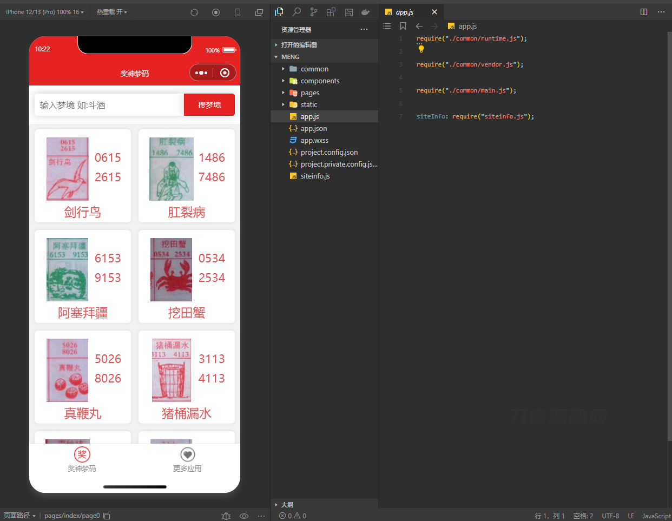Image resolution: width=672 pixels, height=521 pixels.
Task: Open the Source Control branch icon
Action: pyautogui.click(x=314, y=12)
